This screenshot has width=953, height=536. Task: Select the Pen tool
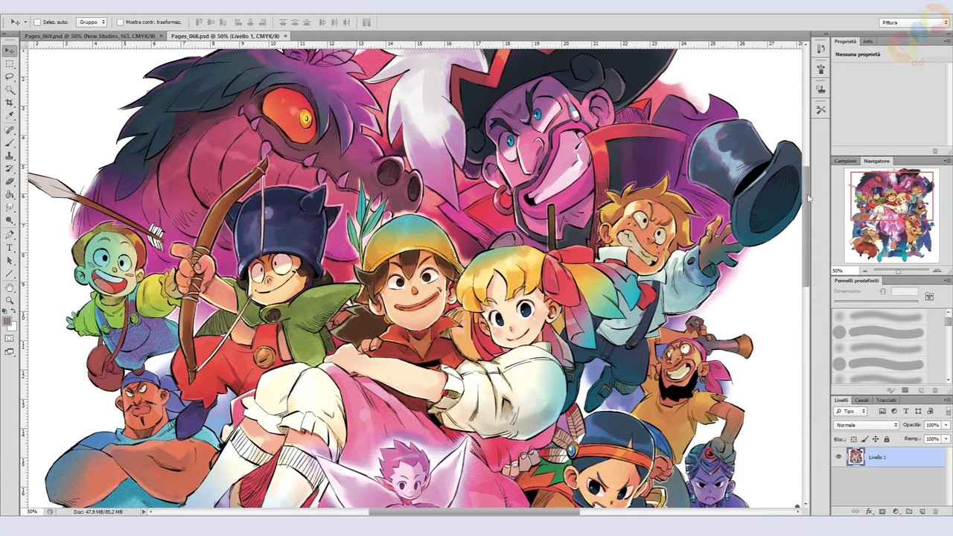pyautogui.click(x=9, y=234)
